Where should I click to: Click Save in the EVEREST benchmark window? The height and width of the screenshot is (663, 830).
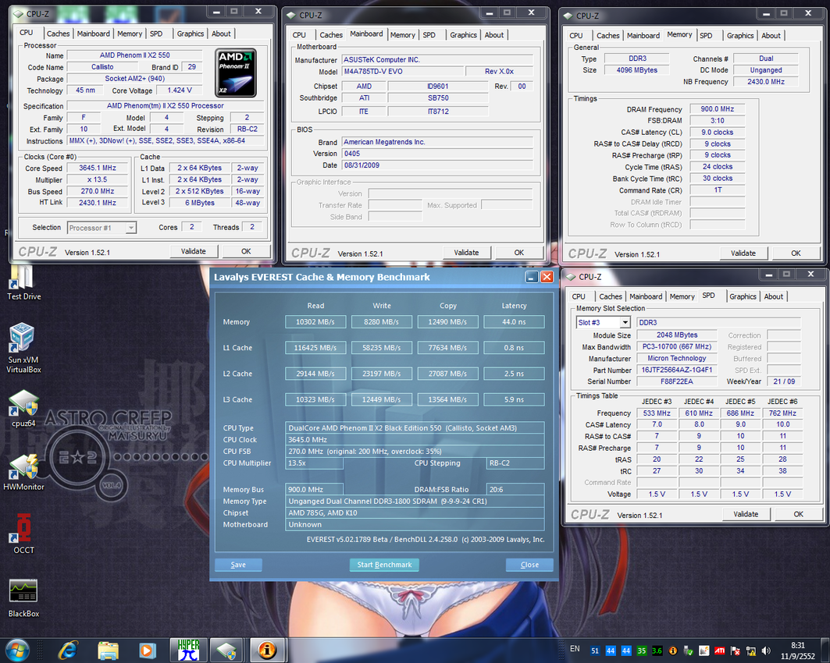coord(238,565)
